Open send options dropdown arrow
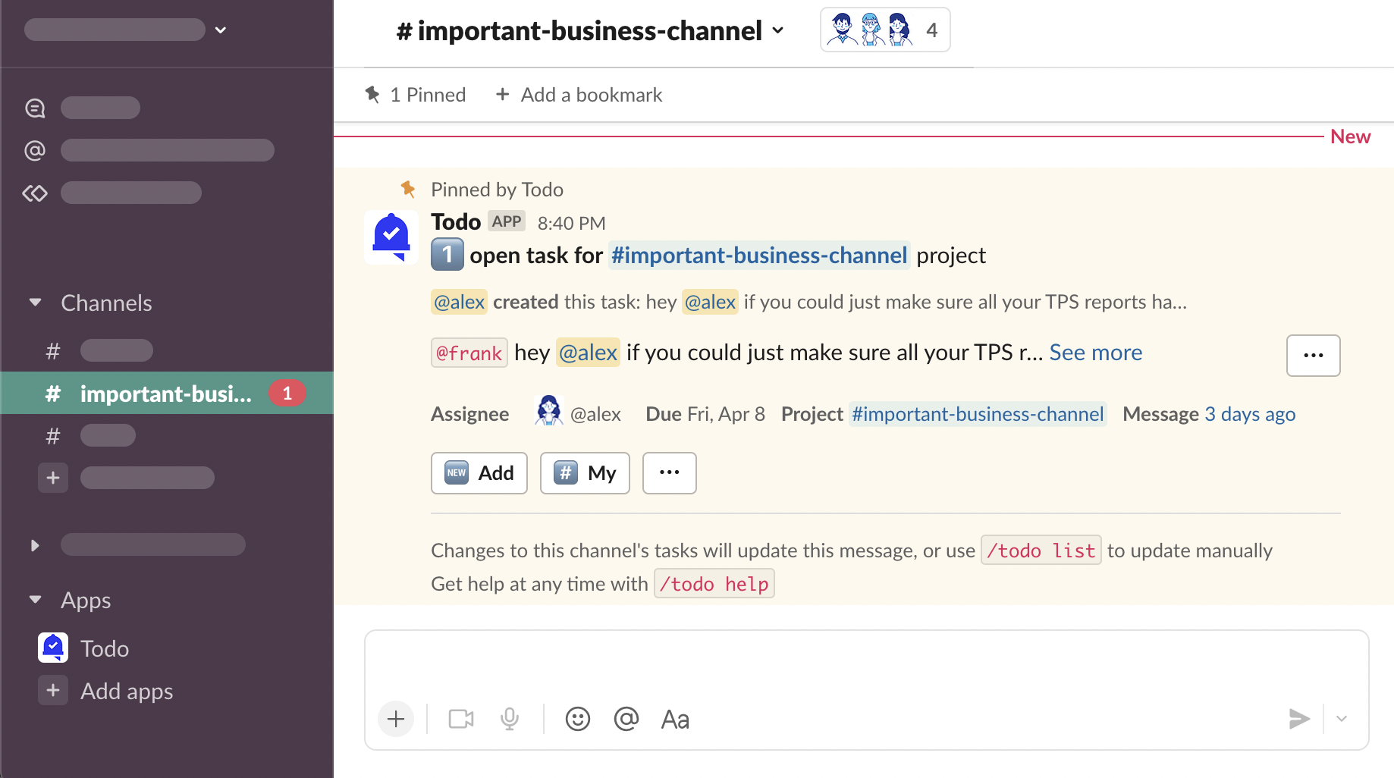Screen dimensions: 1394x778 [1342, 719]
